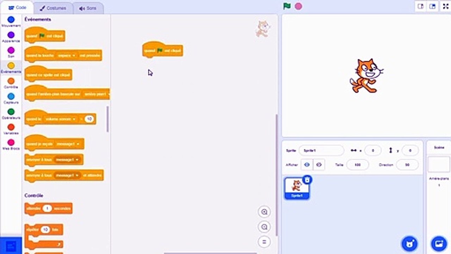Open message1 dropdown in 'quand je reçois'

68,144
